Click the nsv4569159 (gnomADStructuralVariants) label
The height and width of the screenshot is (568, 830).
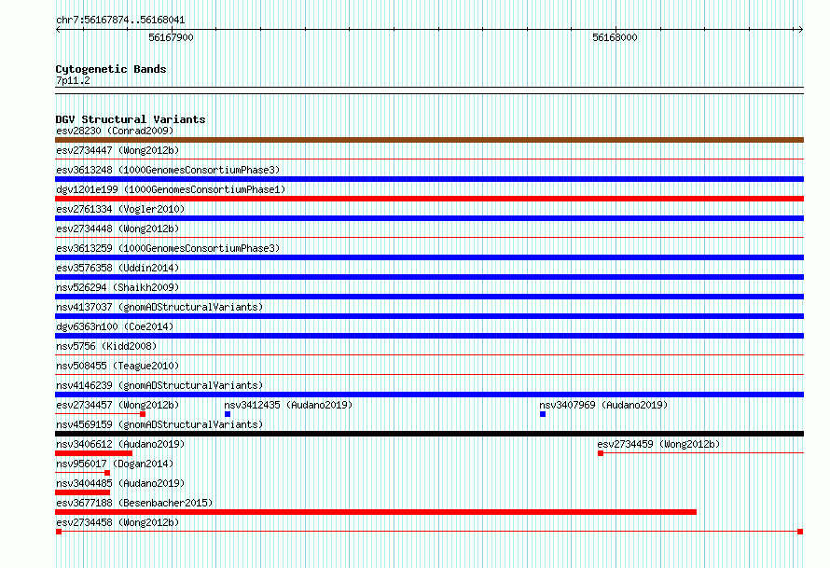click(159, 424)
